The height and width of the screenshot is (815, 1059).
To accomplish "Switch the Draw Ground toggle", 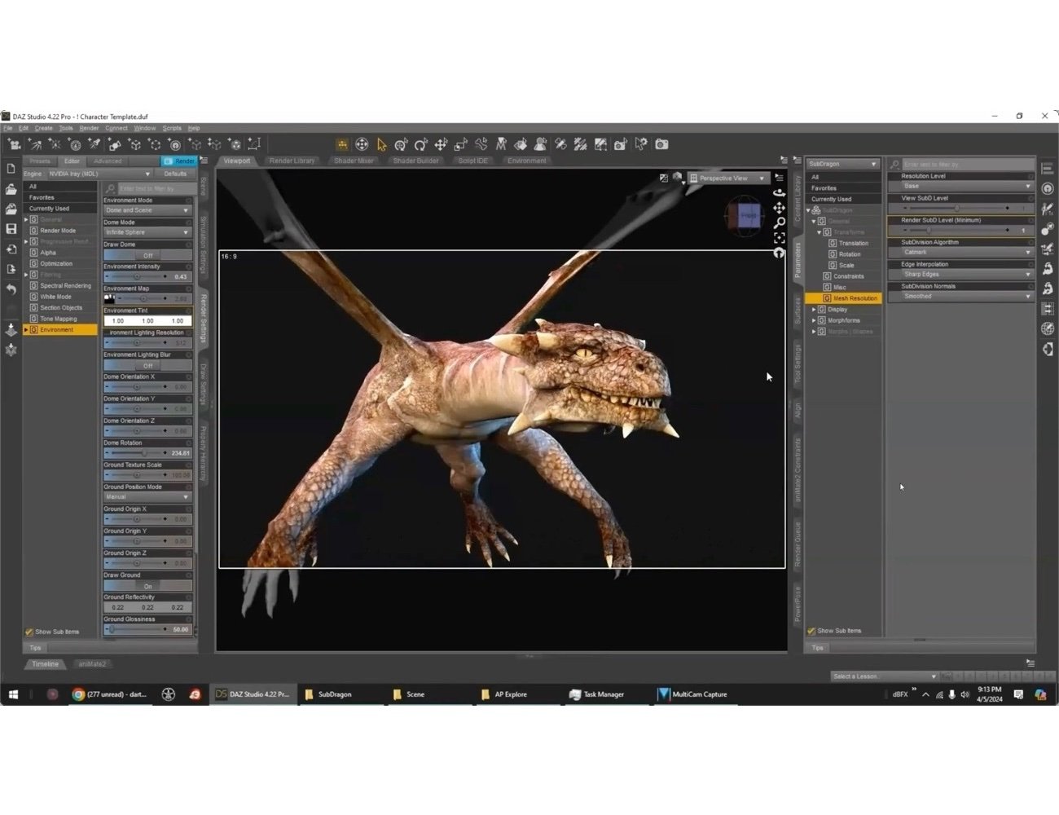I will 147,585.
